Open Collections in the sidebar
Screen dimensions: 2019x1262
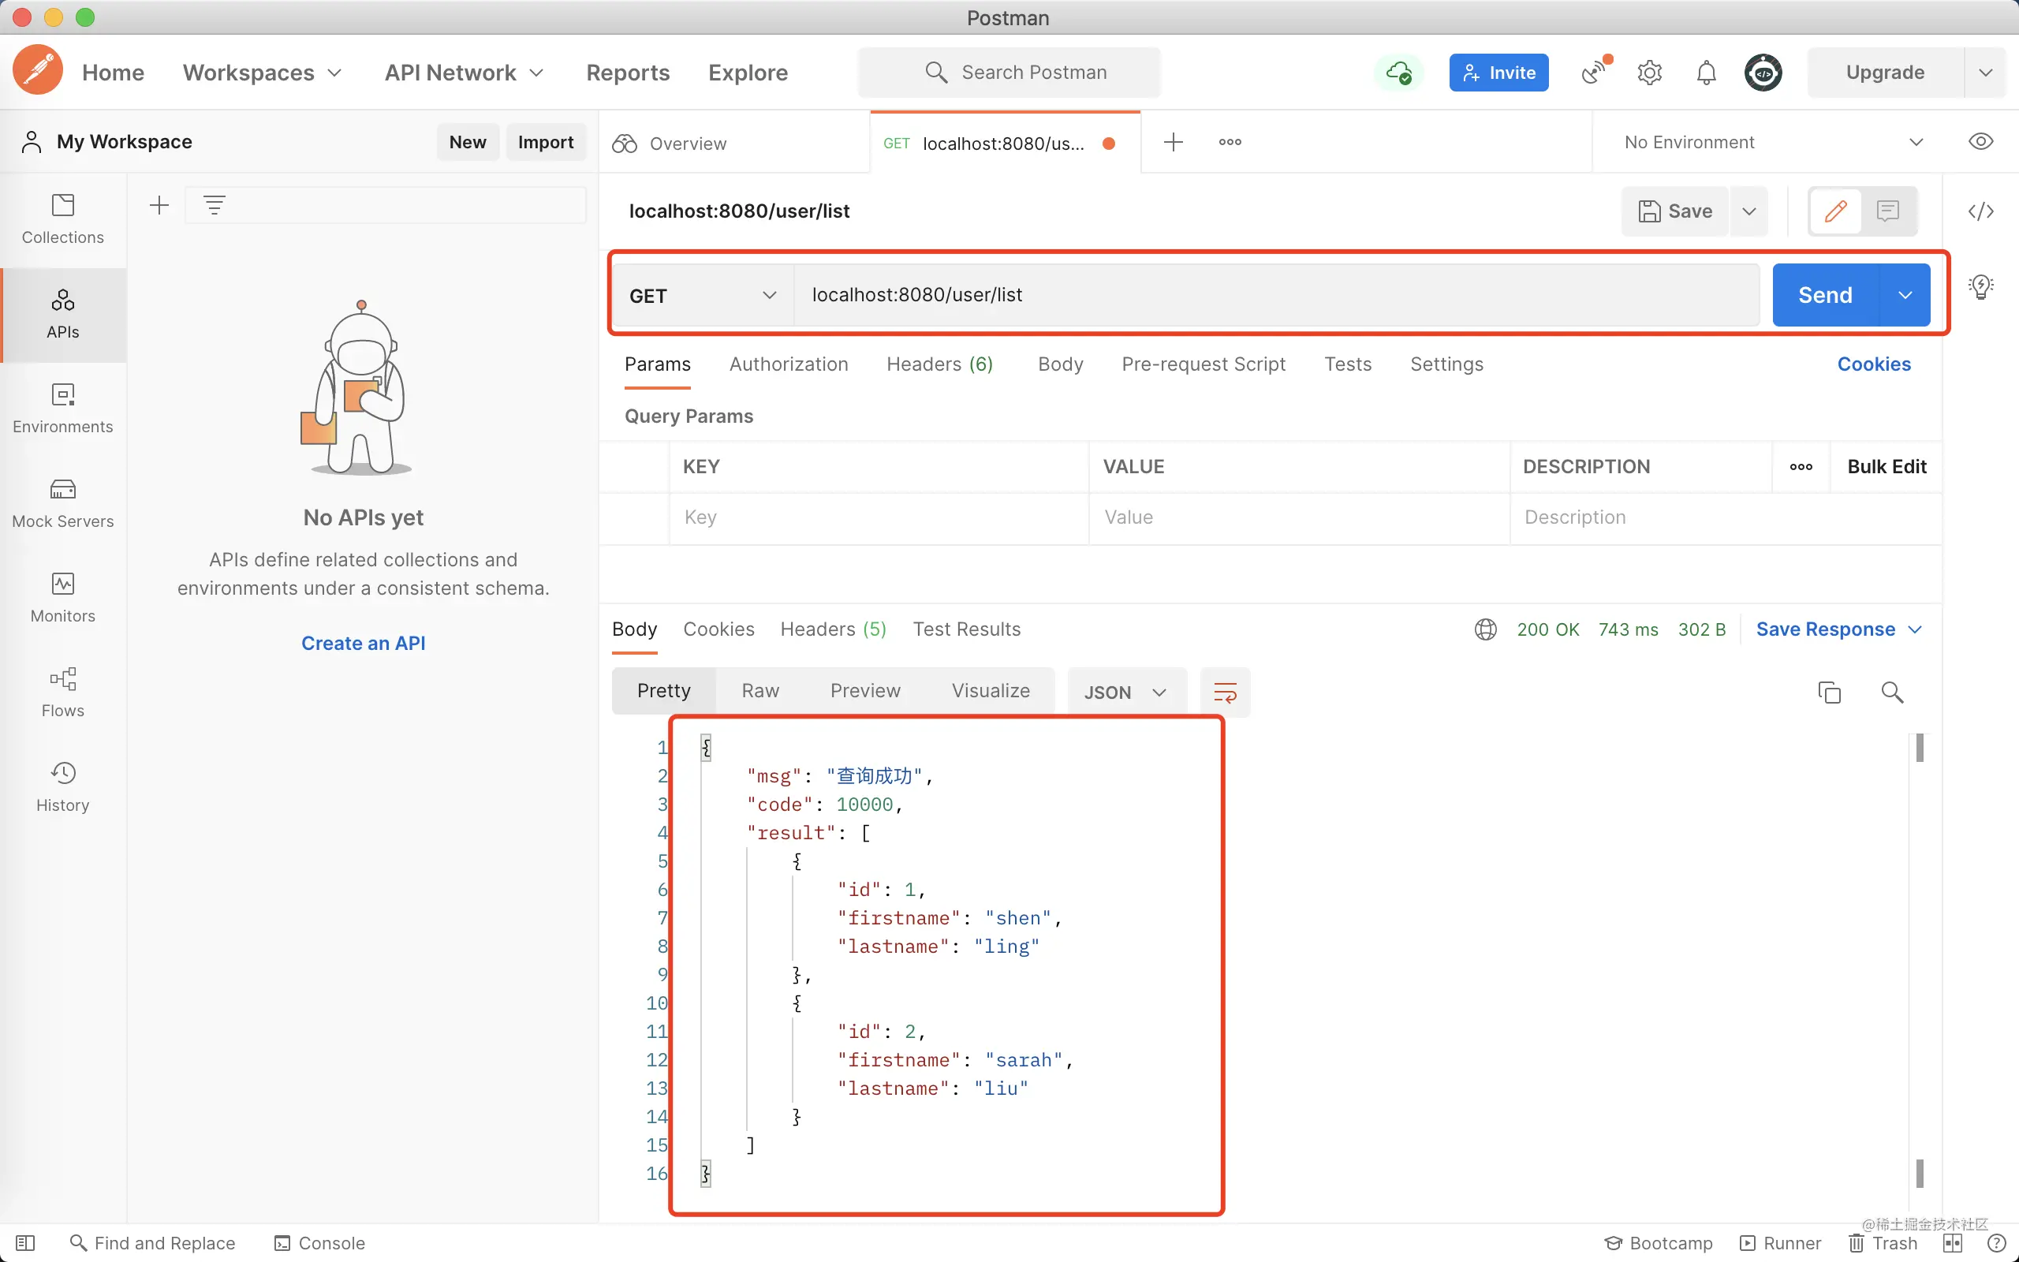[x=62, y=219]
